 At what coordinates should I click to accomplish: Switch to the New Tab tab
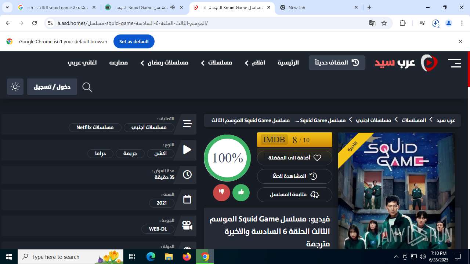click(319, 7)
